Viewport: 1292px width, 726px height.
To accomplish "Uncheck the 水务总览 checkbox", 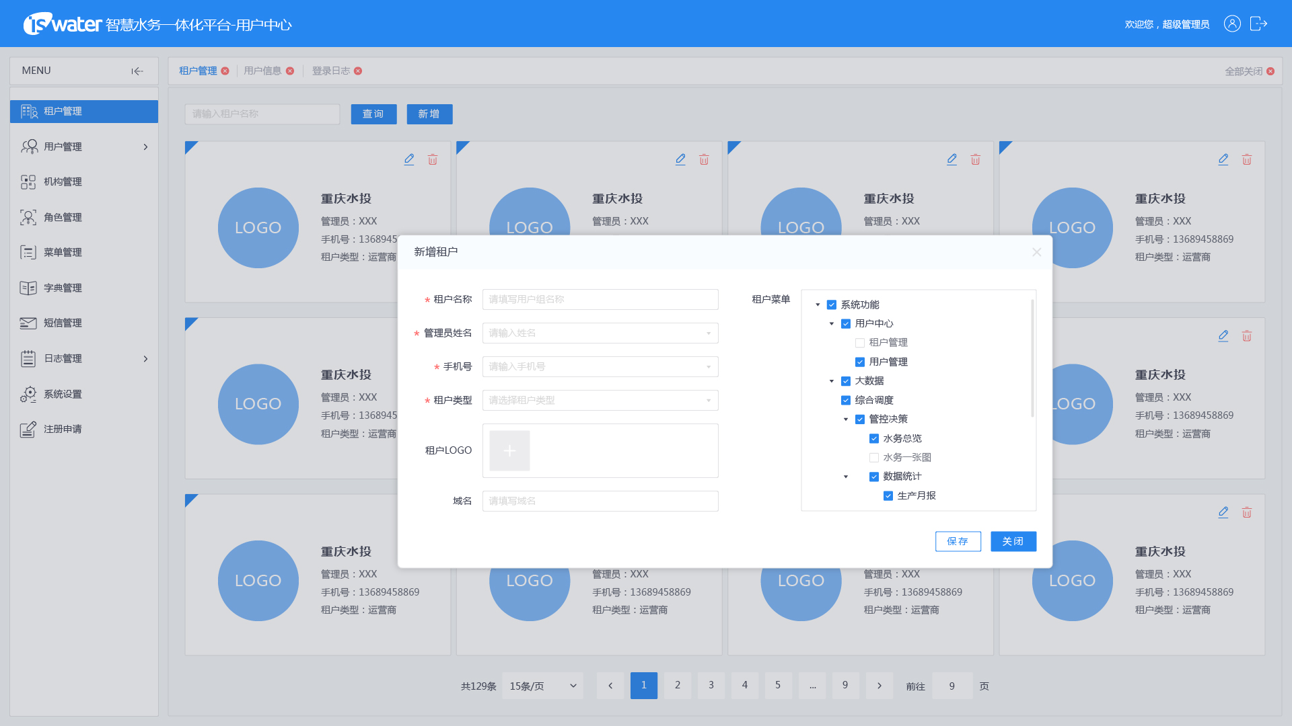I will [x=873, y=438].
